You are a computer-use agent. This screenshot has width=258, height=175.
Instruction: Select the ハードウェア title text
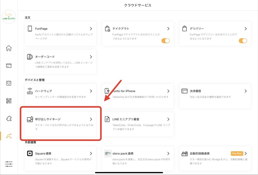coord(43,91)
